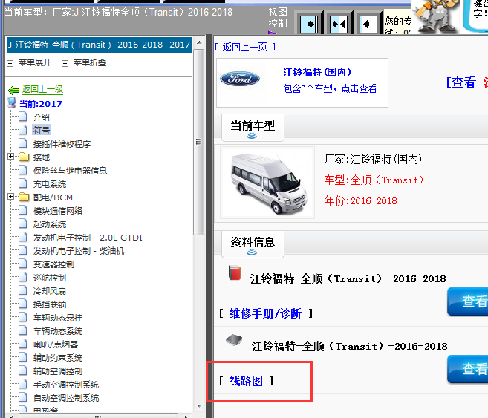Click the 菜单展开 menu expand icon
This screenshot has width=488, height=418.
[10, 63]
